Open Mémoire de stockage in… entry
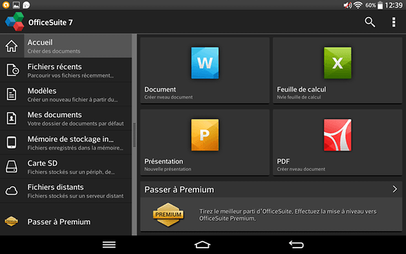This screenshot has height=254, width=406. [x=66, y=142]
